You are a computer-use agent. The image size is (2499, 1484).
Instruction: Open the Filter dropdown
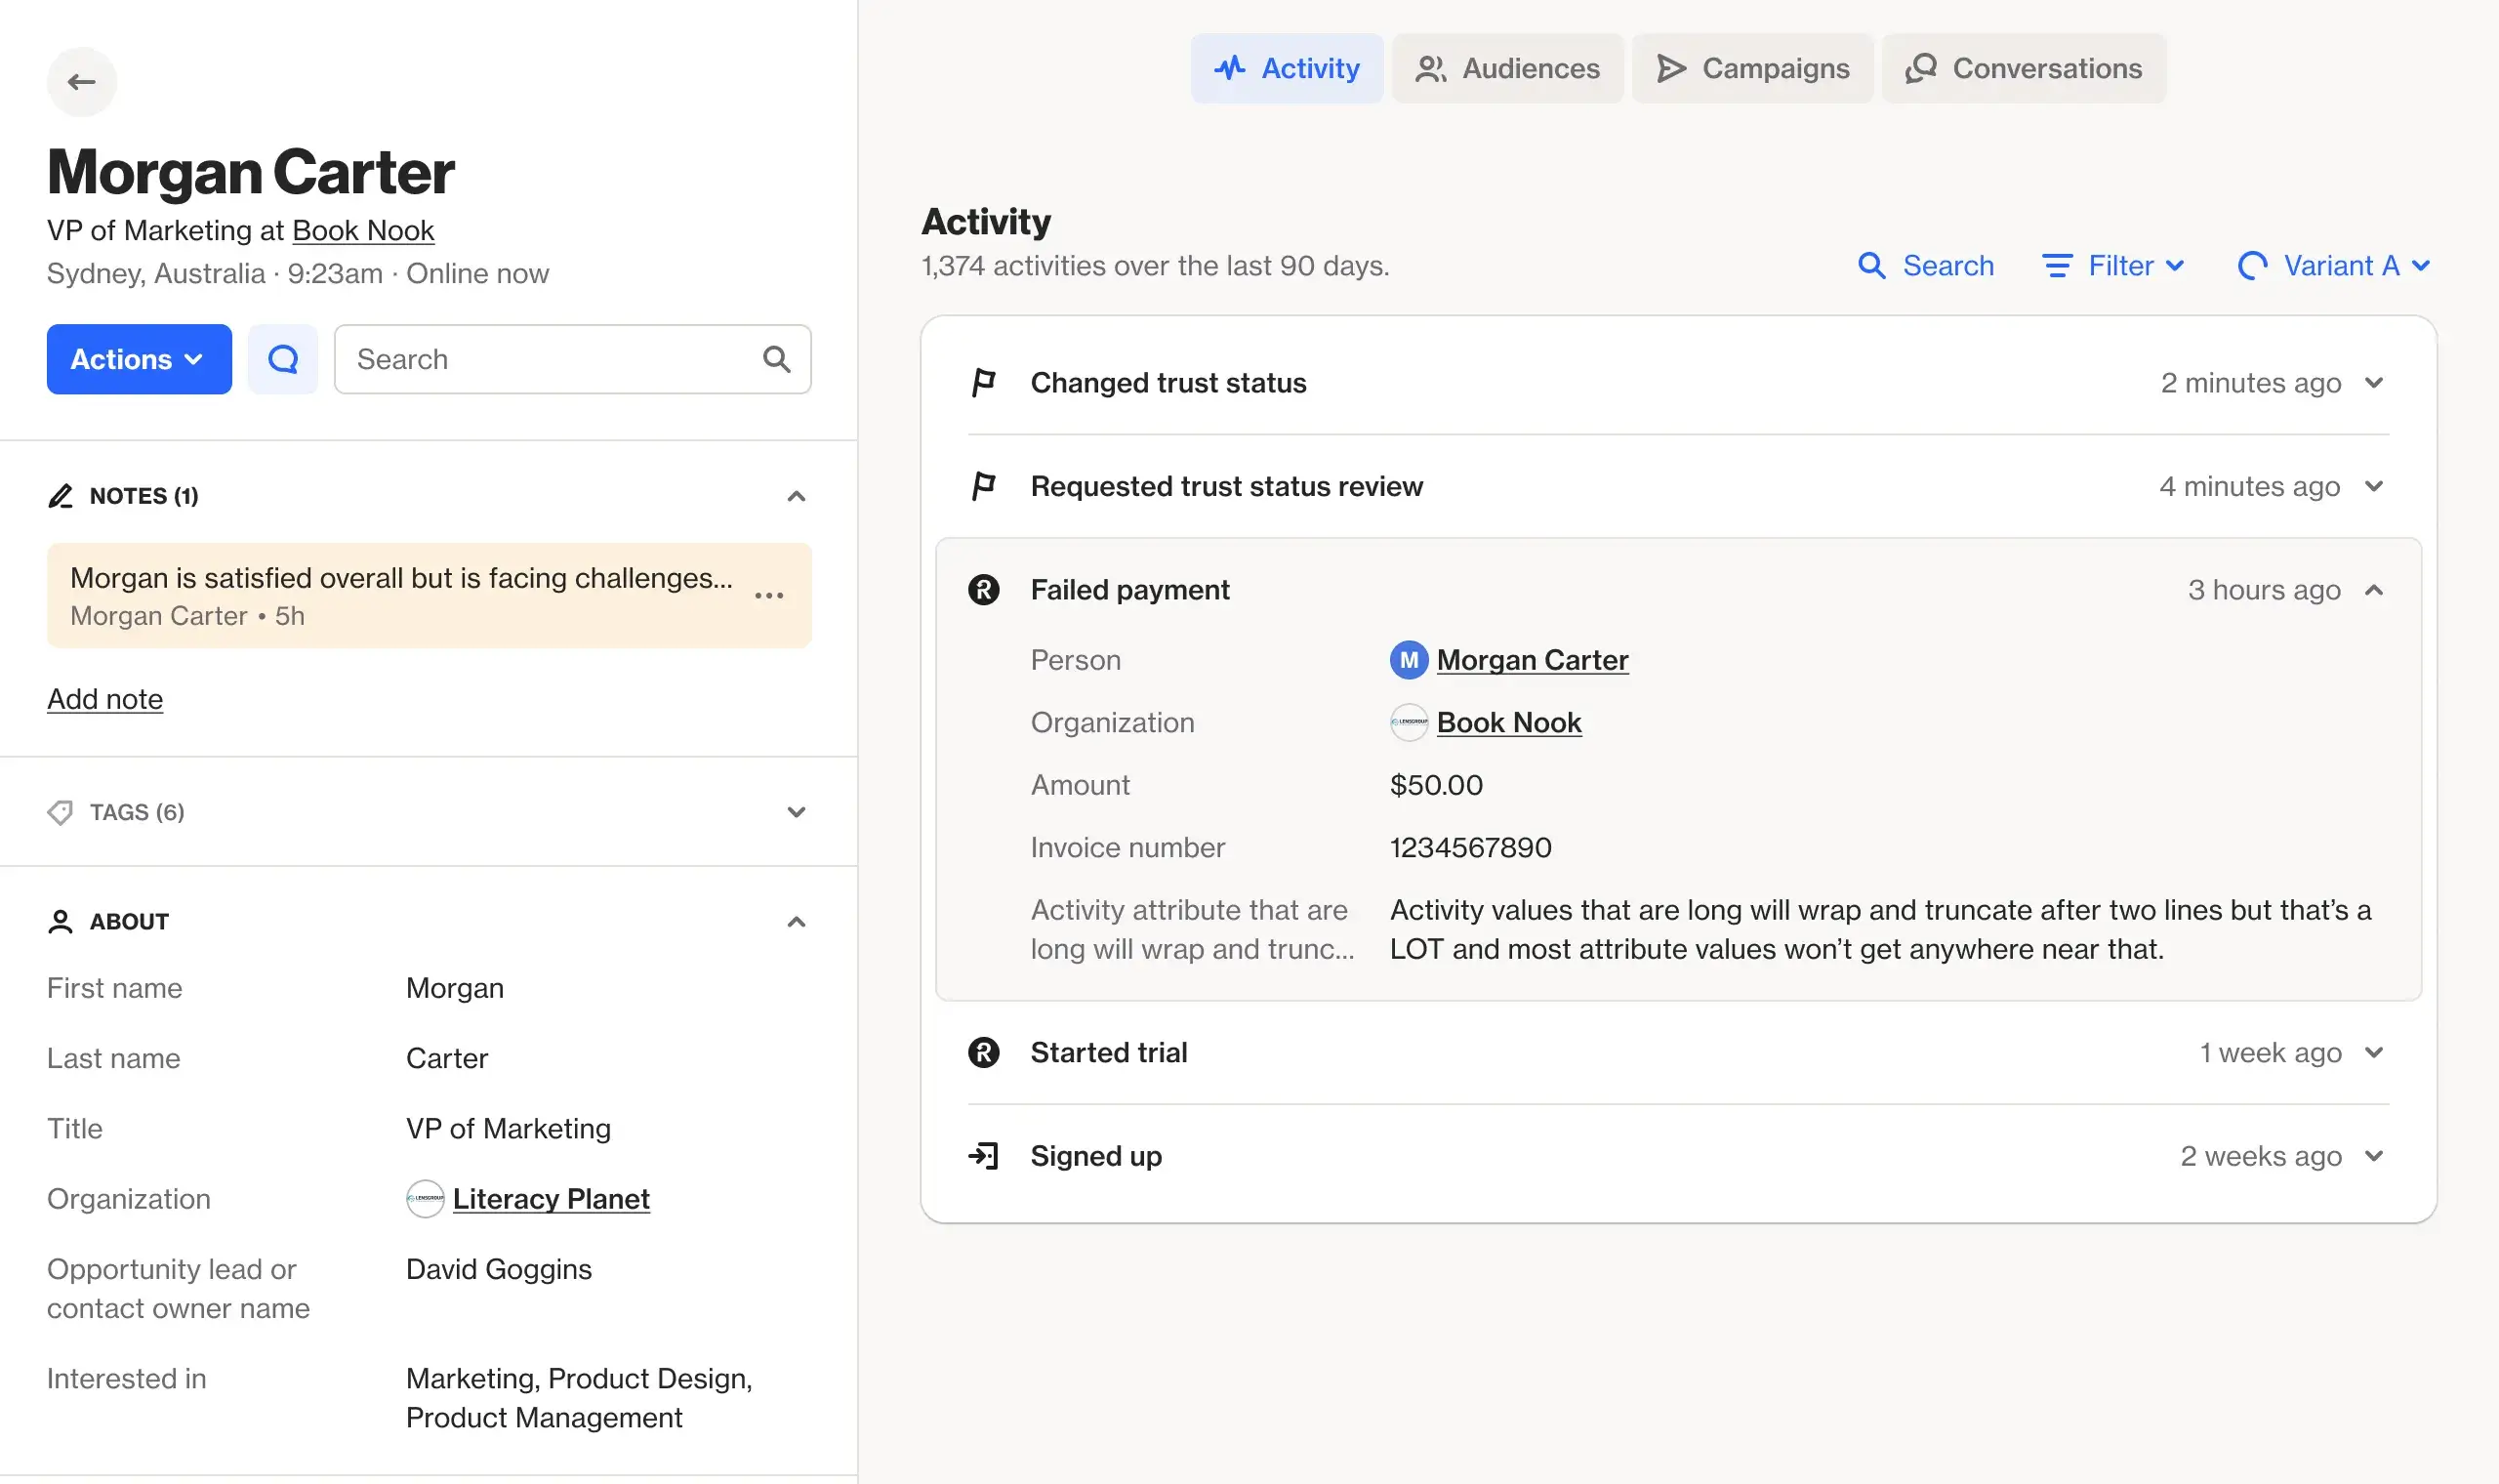(2113, 266)
